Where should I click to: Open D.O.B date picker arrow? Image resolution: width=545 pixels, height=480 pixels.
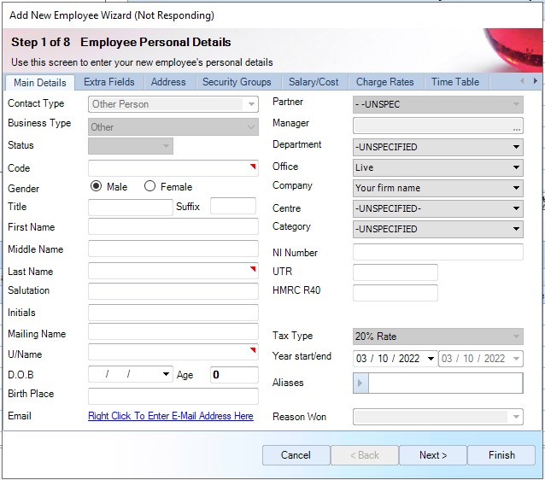point(166,374)
